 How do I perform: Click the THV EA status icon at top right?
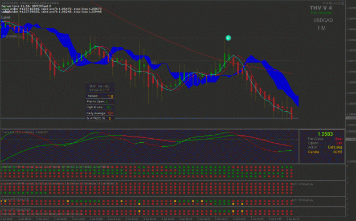(x=342, y=3)
